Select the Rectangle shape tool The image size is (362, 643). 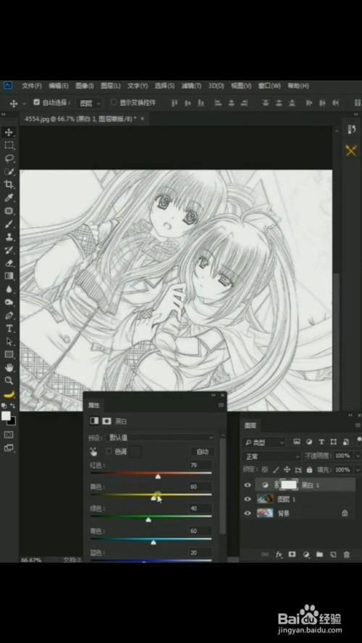(x=9, y=354)
